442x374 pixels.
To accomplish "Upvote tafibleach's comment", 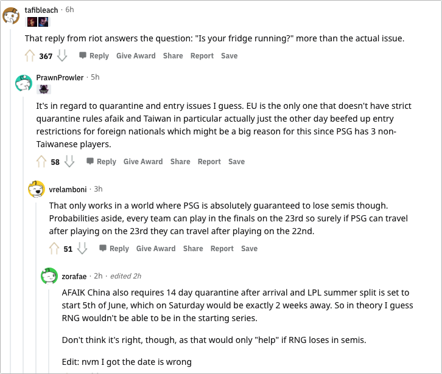I will pyautogui.click(x=30, y=56).
